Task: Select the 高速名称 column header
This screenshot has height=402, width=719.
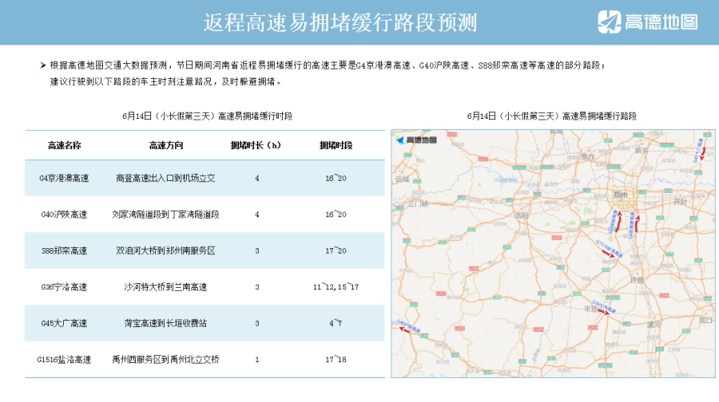Action: (64, 145)
